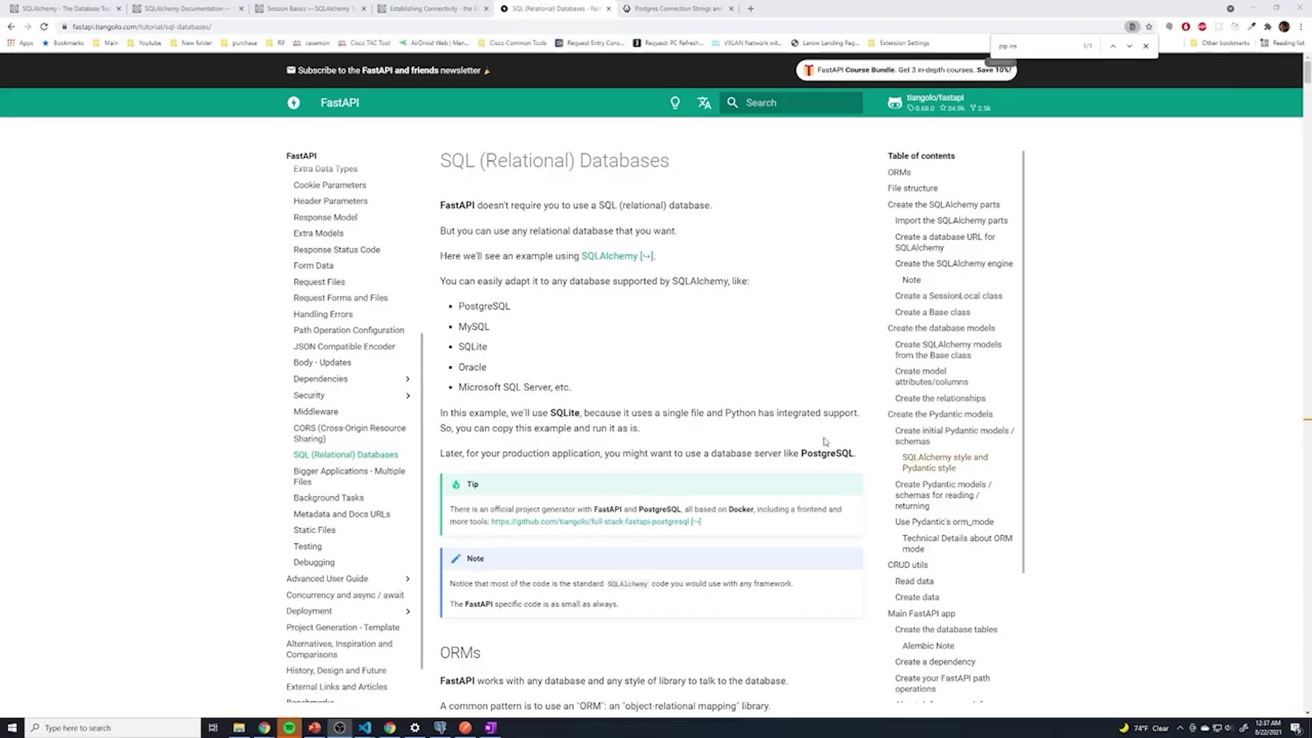Image resolution: width=1312 pixels, height=738 pixels.
Task: Open the full-stack-fastapi-postgresql GitHub link
Action: click(590, 521)
